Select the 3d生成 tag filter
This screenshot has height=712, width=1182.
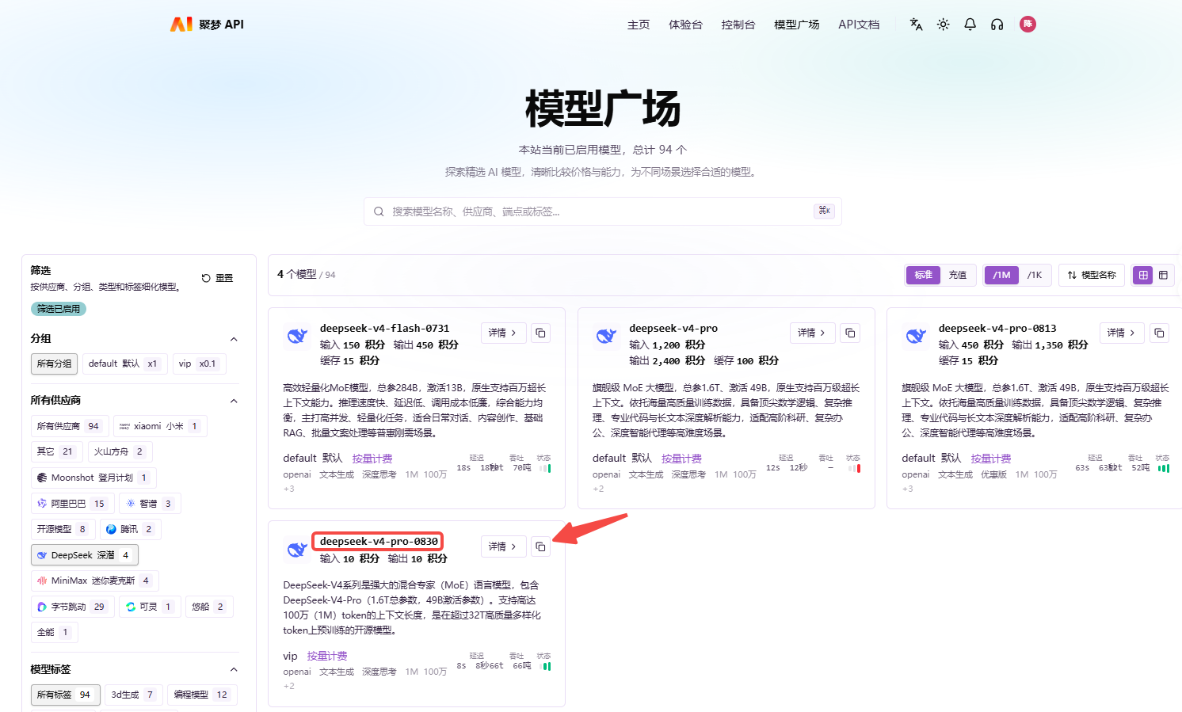[x=134, y=695]
